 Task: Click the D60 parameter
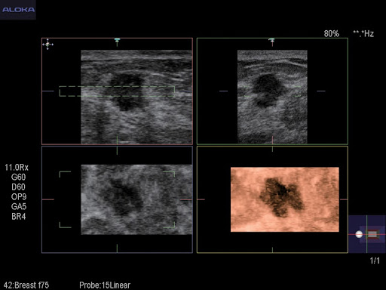(18, 187)
